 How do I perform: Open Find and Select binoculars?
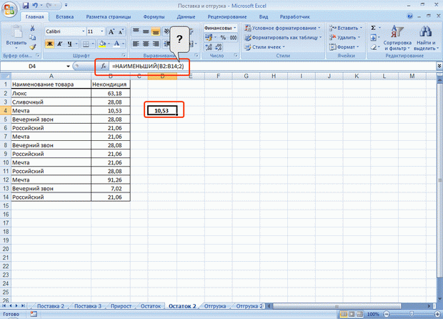click(426, 38)
